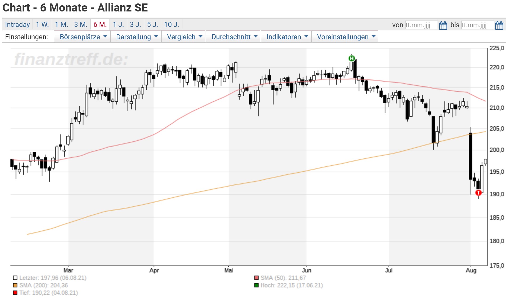The image size is (506, 298).
Task: Open the Durchschnitt dropdown menu
Action: [234, 37]
